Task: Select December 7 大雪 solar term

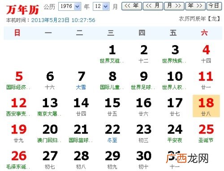Action: pyautogui.click(x=81, y=80)
